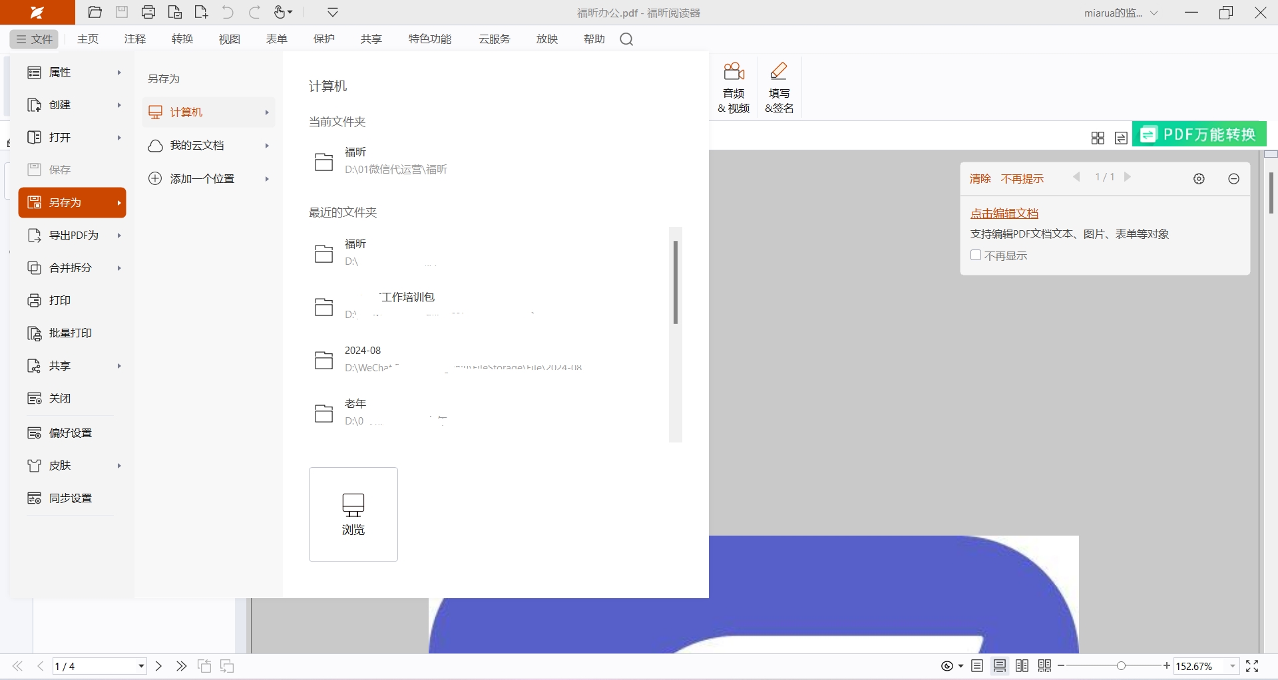Switch to the 视图 tab
Image resolution: width=1278 pixels, height=680 pixels.
[230, 39]
